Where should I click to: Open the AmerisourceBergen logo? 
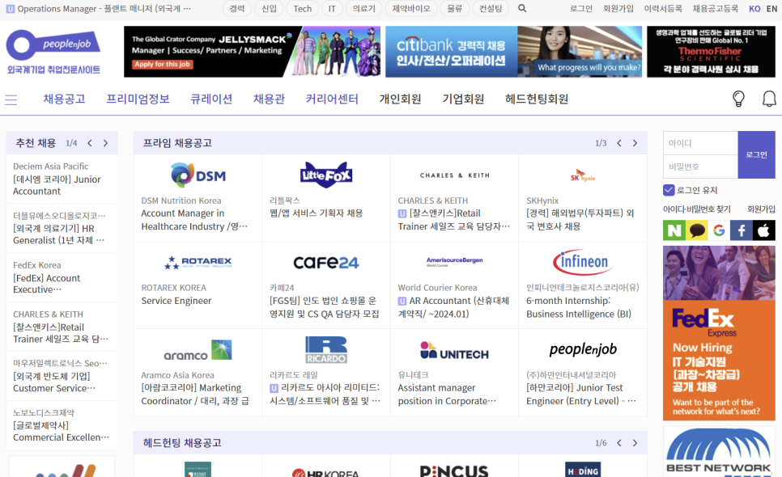point(454,261)
